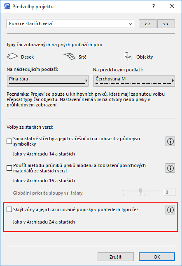Open info for symbolic roofs option
Screen dimensions: 182x266
tap(170, 141)
